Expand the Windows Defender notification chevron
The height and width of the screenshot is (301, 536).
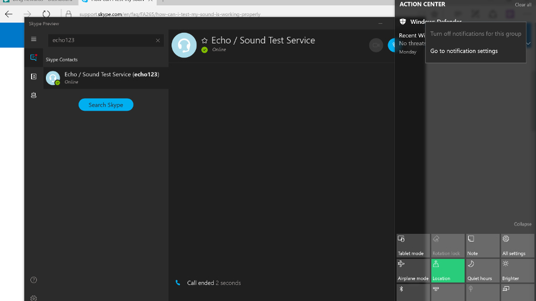click(528, 43)
